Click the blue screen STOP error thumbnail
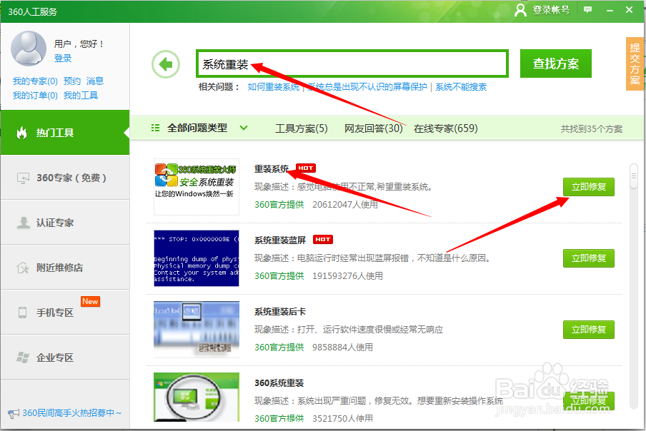 [197, 258]
